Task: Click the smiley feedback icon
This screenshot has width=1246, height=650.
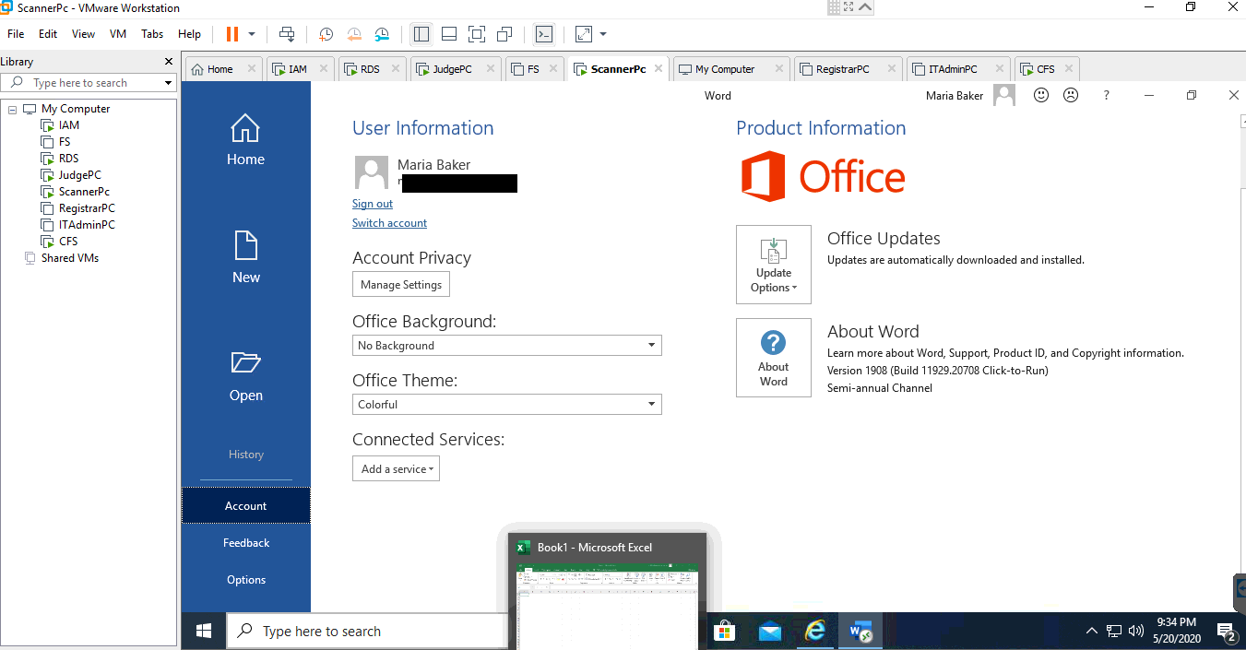Action: [x=1041, y=95]
